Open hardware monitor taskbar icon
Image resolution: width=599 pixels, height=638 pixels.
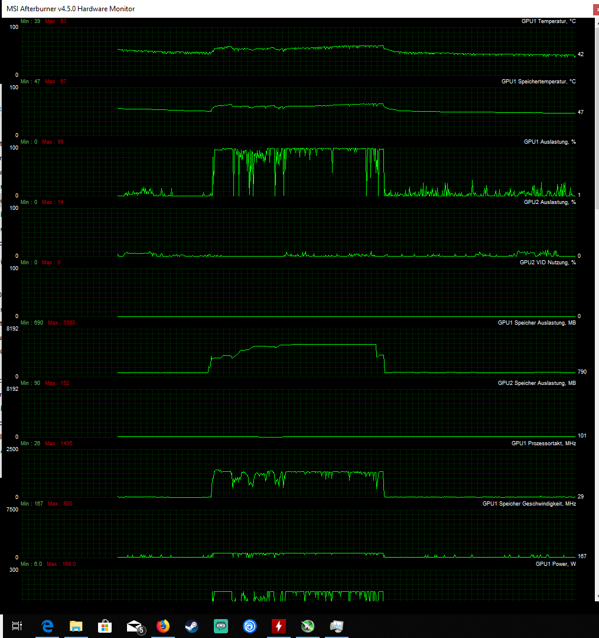tap(337, 626)
